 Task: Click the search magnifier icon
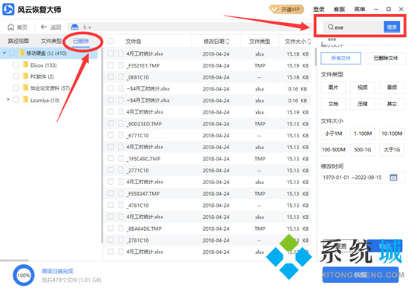(330, 27)
